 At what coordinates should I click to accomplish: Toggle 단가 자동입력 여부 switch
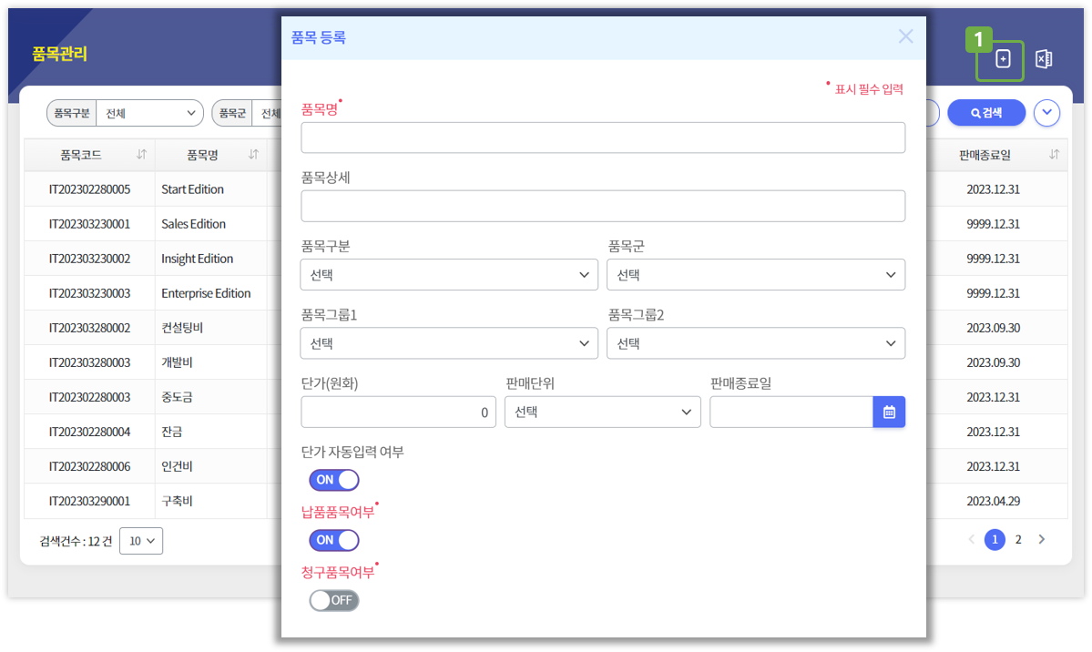(334, 480)
